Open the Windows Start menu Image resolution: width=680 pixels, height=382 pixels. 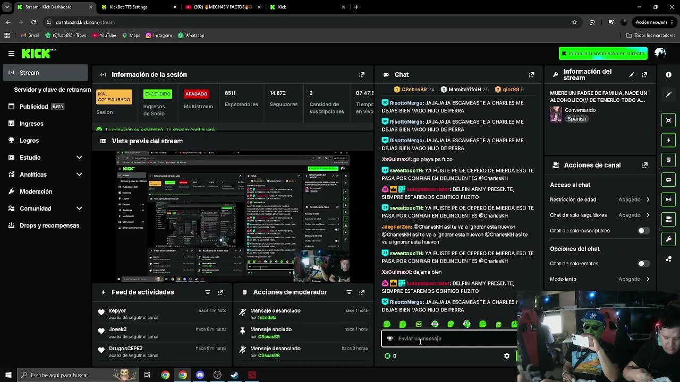click(8, 375)
